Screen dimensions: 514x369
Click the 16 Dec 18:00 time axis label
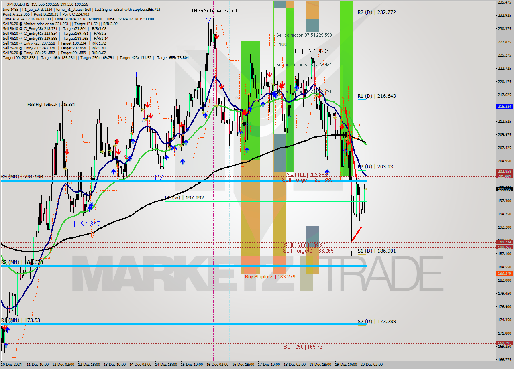(x=243, y=365)
